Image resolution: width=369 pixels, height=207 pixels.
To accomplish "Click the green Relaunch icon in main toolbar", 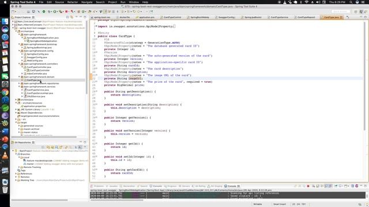I will click(44, 11).
